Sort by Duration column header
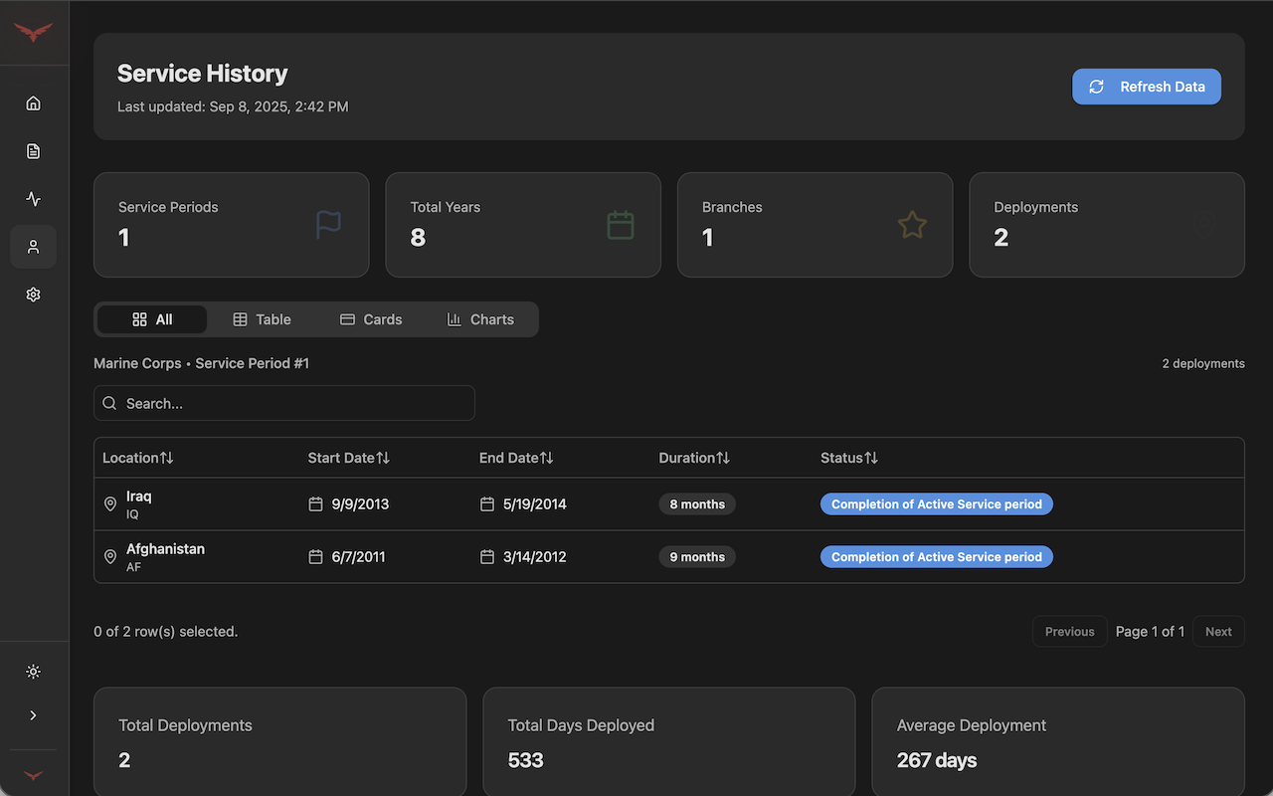 [x=694, y=458]
